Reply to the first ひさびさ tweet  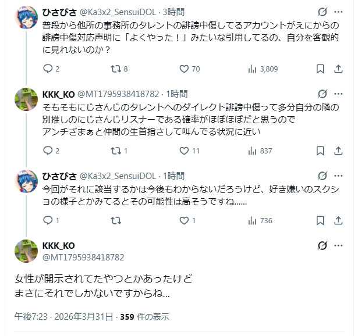point(48,69)
